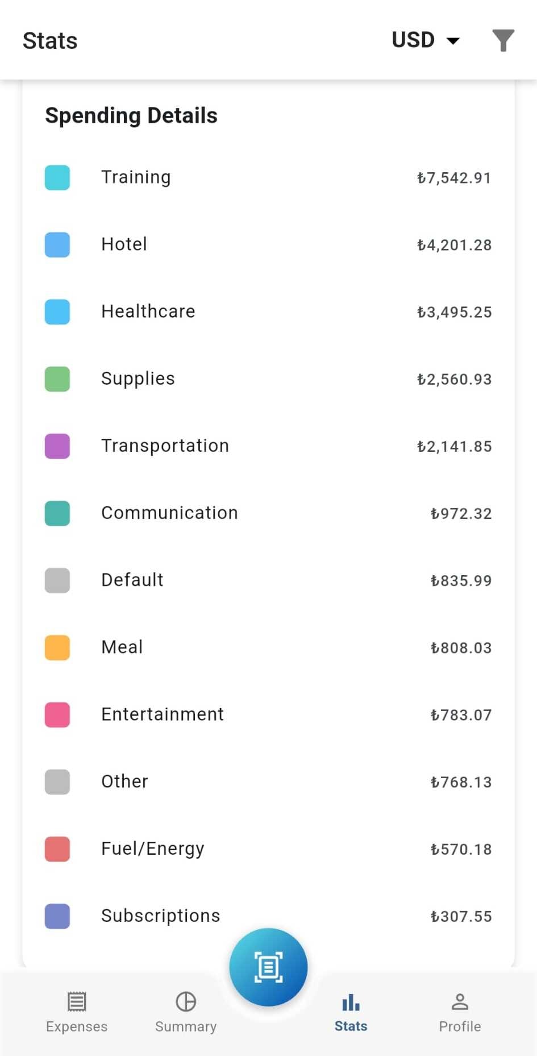Tap the cyan Training color swatch

[x=57, y=177]
